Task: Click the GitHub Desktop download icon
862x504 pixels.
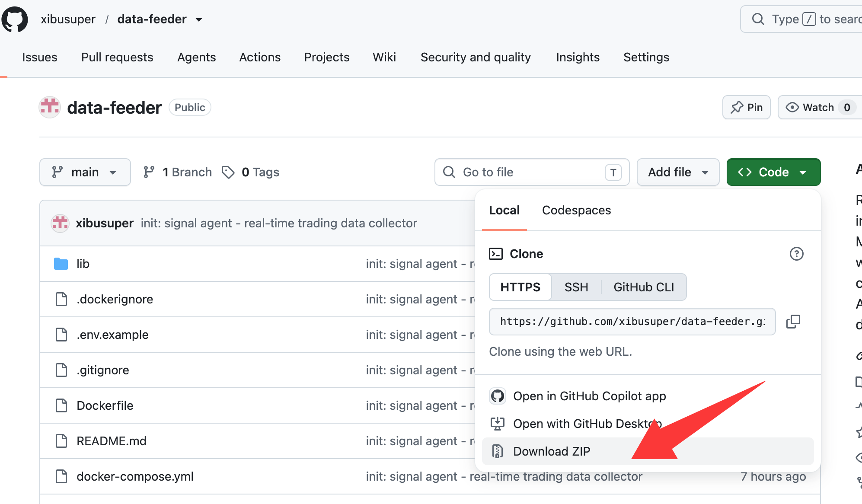Action: [x=498, y=424]
